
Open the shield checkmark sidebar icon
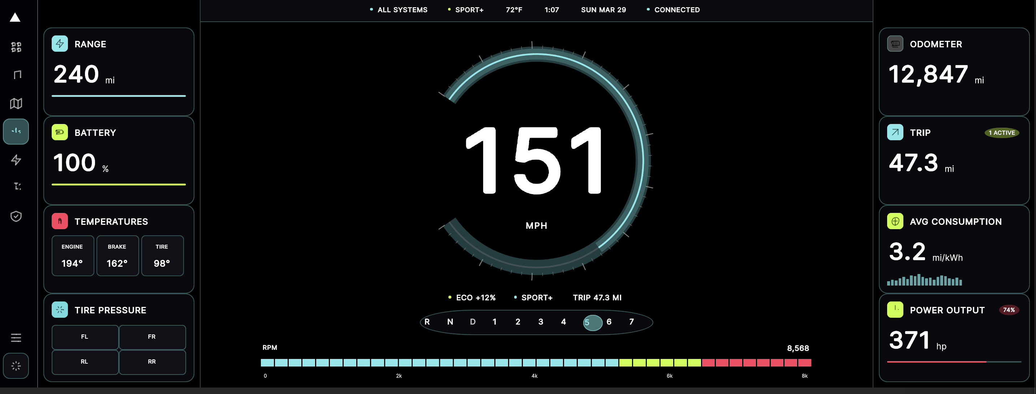[x=16, y=217]
